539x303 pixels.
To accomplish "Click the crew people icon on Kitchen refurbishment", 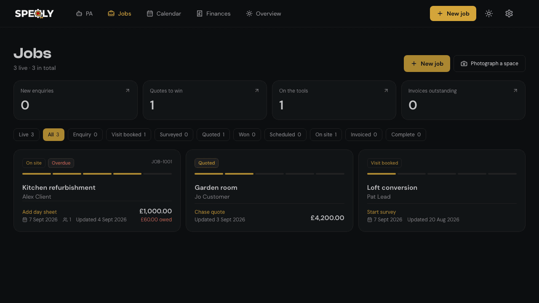I will coord(65,220).
